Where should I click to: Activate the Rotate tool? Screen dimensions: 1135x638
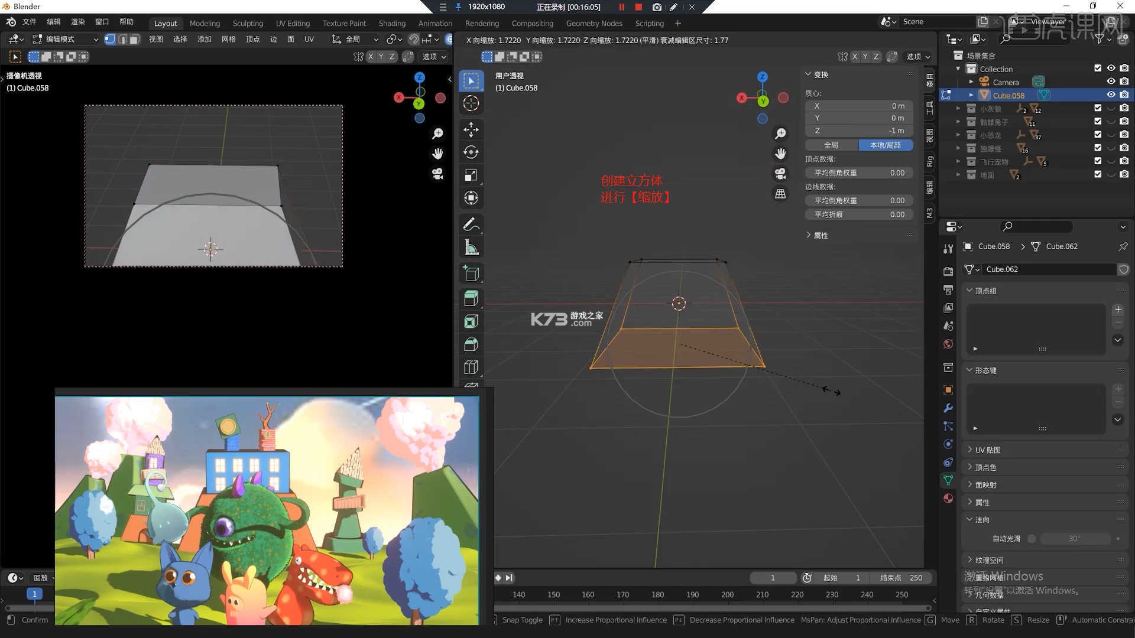click(471, 152)
